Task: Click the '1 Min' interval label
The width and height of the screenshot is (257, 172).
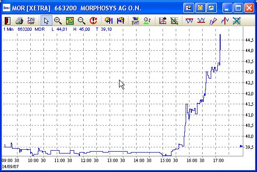Action: pos(9,29)
